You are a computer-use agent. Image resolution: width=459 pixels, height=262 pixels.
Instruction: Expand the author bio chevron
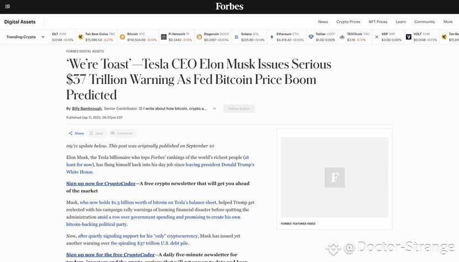[x=214, y=108]
